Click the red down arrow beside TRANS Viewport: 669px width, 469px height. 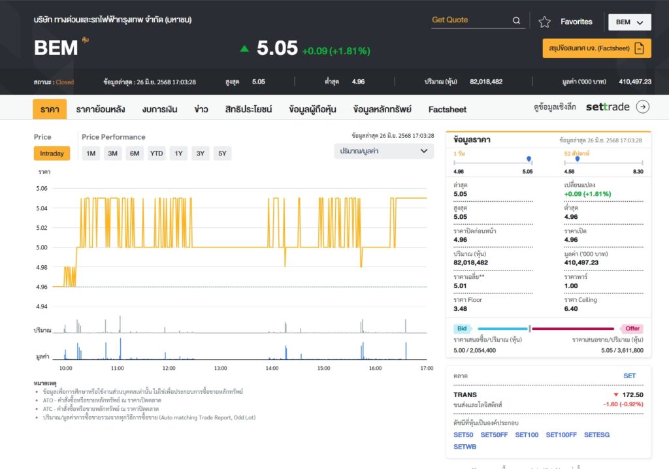tap(615, 395)
